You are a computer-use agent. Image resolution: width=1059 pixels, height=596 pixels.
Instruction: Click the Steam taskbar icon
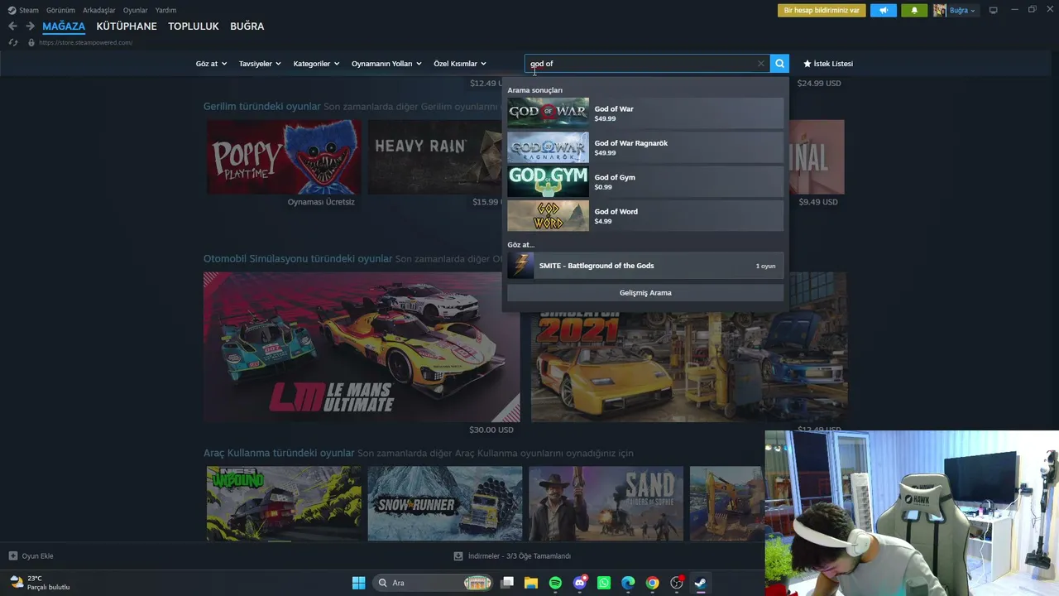(x=701, y=583)
